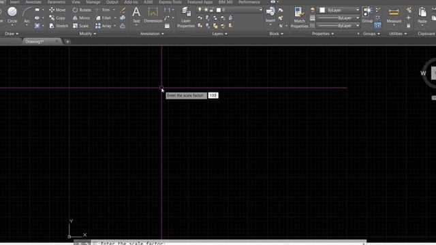Activate the Fillet tool
This screenshot has width=436, height=245.
pyautogui.click(x=103, y=18)
